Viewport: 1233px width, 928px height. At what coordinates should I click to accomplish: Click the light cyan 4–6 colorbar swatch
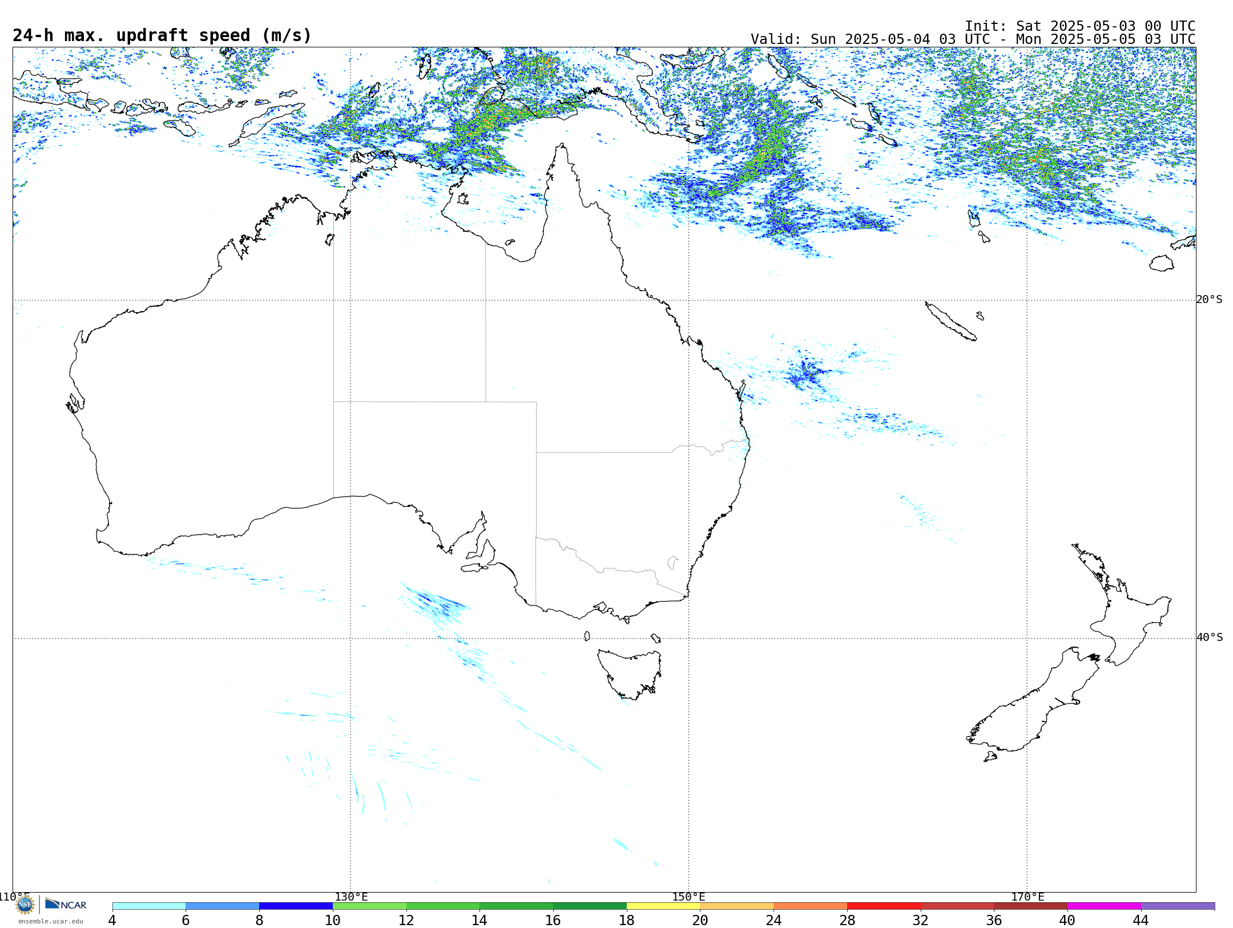pos(149,906)
